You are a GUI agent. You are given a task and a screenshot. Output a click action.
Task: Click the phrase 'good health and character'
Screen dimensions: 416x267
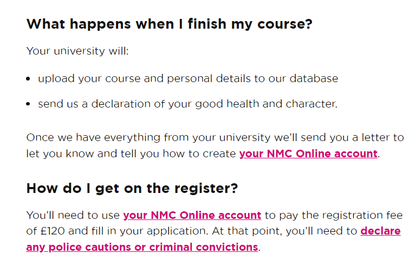[266, 104]
